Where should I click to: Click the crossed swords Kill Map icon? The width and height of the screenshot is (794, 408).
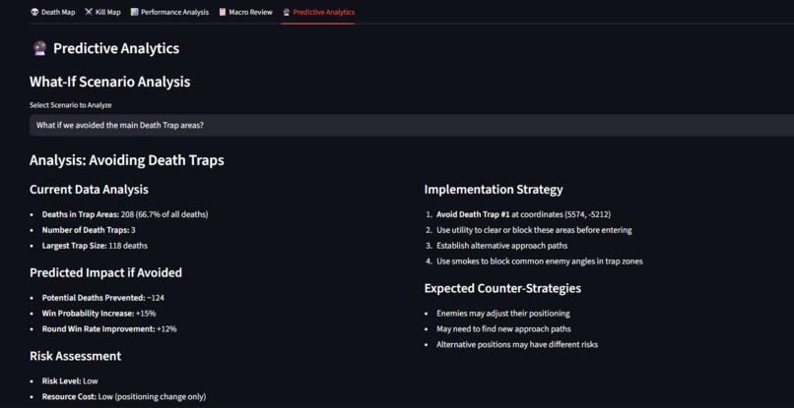(89, 12)
